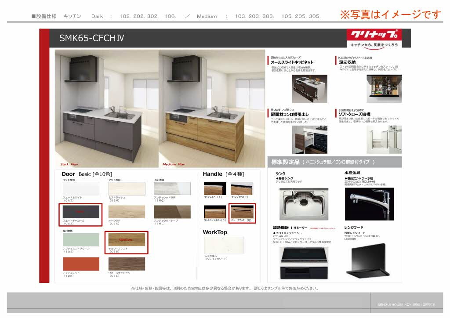Select the dark charcoal door color swatch

[81, 212]
